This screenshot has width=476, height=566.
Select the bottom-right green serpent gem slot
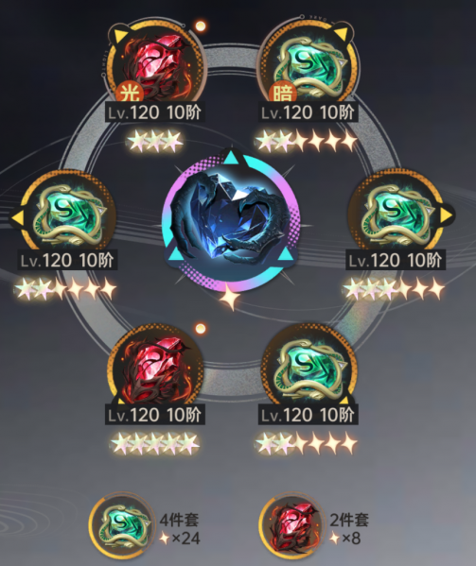coord(308,369)
